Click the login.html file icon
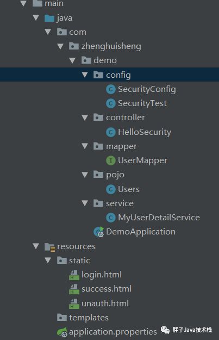This screenshot has height=340, width=219. tap(74, 275)
